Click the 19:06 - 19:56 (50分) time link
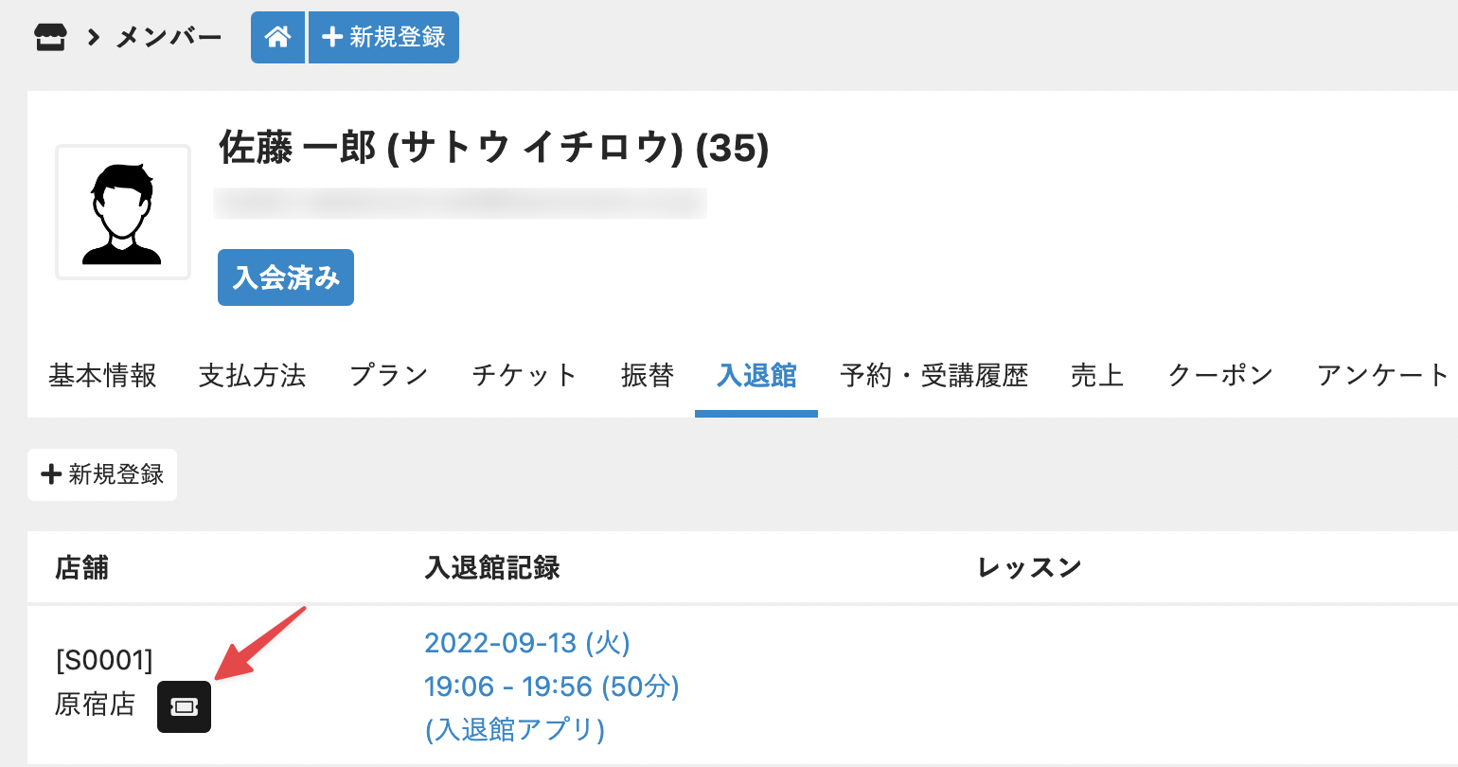1458x767 pixels. (552, 687)
